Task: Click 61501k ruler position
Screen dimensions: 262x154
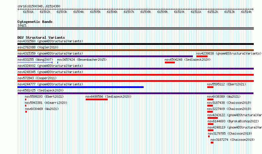Action: (28, 12)
